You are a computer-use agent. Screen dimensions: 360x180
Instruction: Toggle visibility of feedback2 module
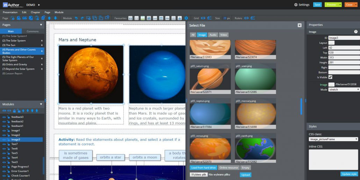[x=4, y=121]
